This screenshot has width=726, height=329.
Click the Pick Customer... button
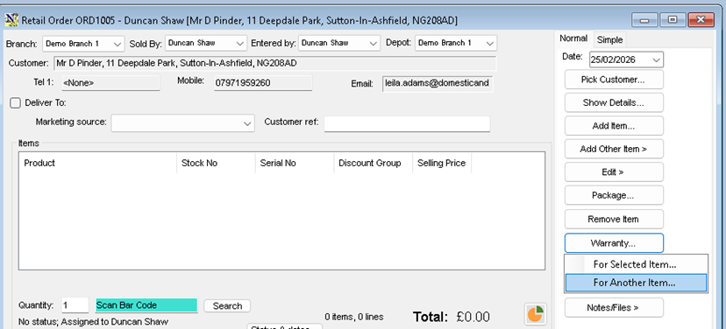(x=614, y=80)
